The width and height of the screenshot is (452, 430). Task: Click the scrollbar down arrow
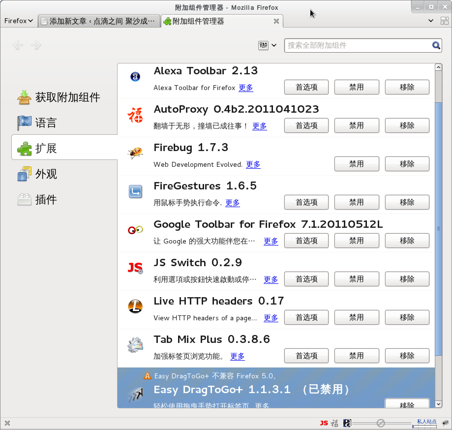pyautogui.click(x=438, y=404)
